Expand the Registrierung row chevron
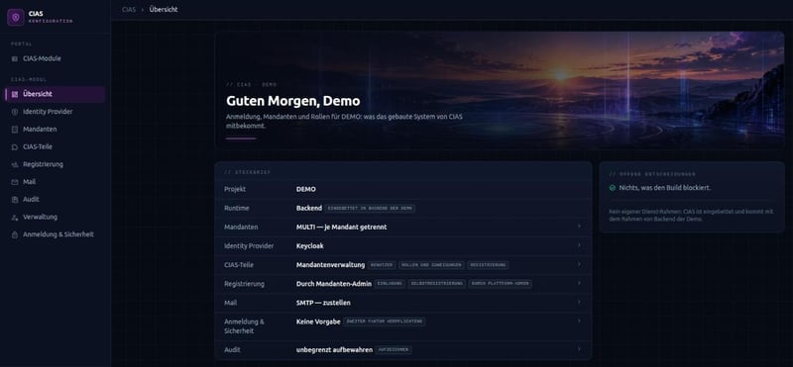793x367 pixels. pos(579,283)
